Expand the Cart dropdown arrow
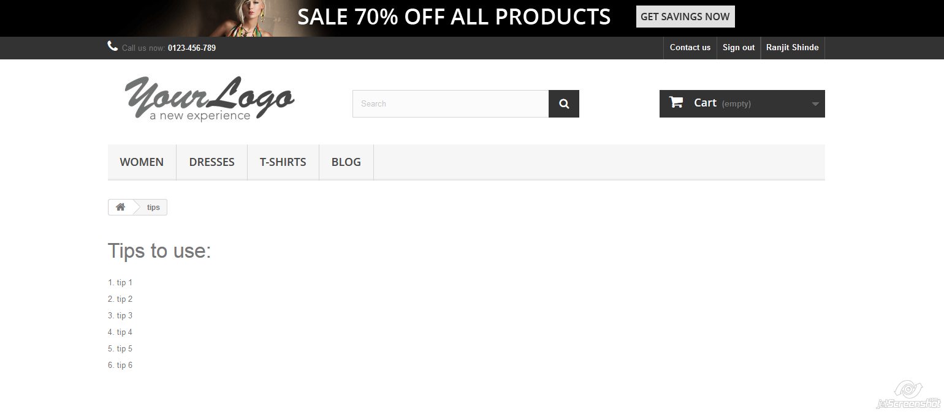This screenshot has height=412, width=944. (x=815, y=104)
